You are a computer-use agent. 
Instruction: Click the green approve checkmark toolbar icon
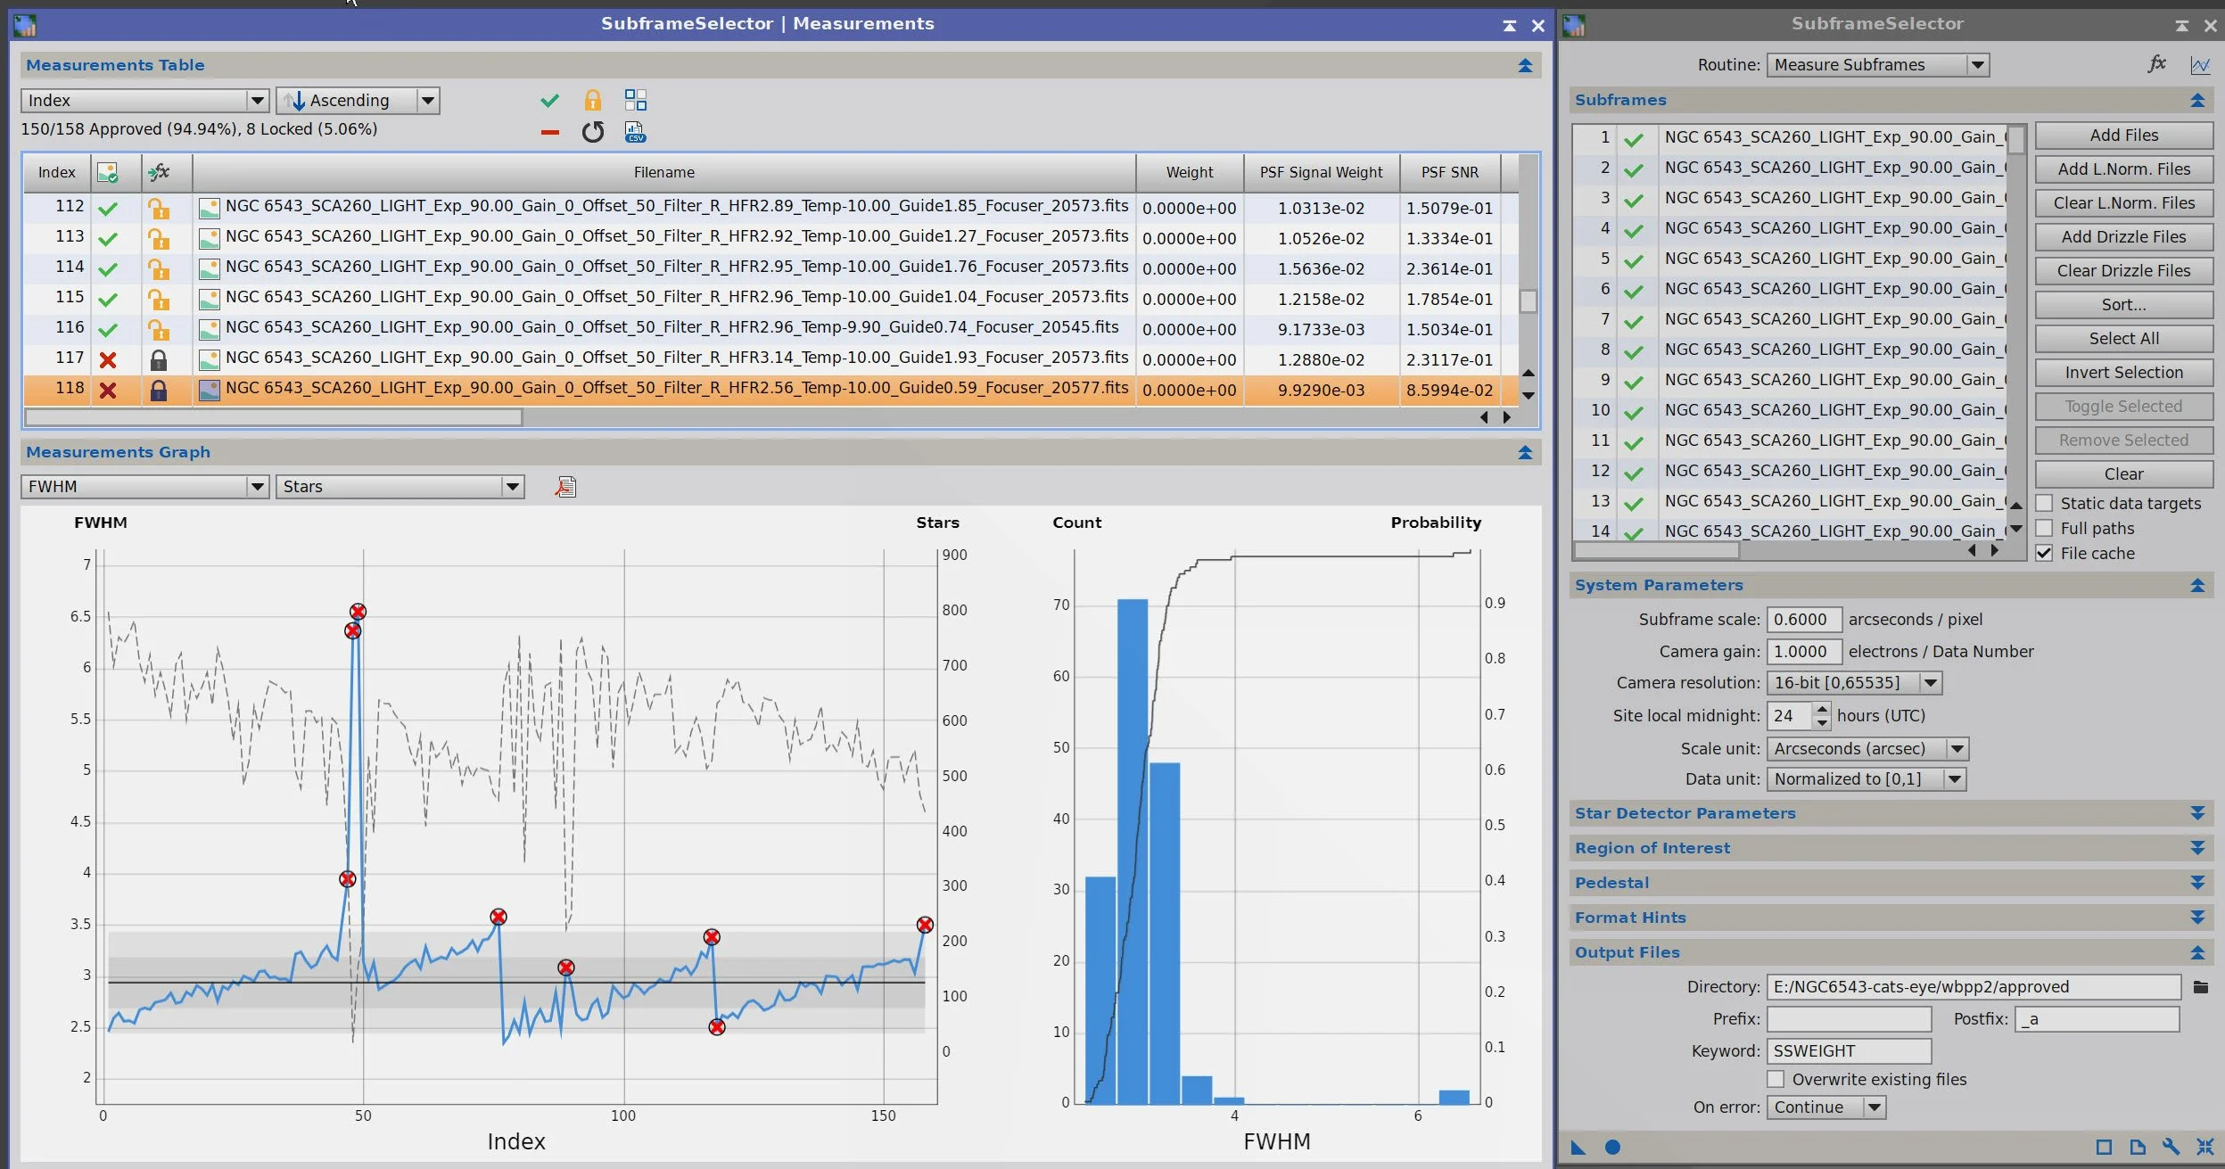tap(549, 101)
